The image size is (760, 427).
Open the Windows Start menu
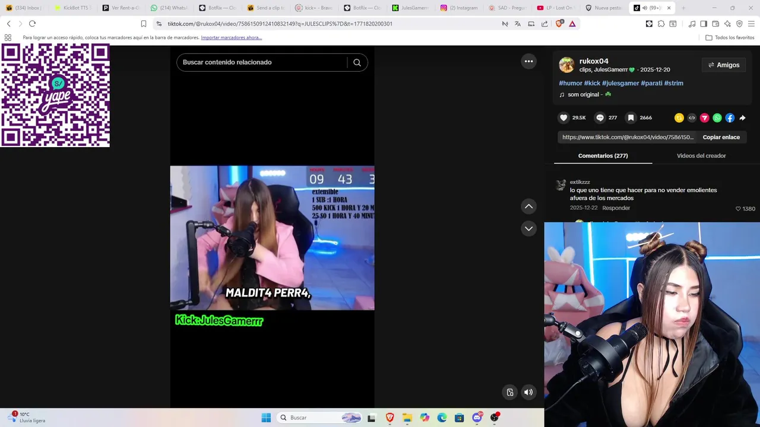[266, 418]
